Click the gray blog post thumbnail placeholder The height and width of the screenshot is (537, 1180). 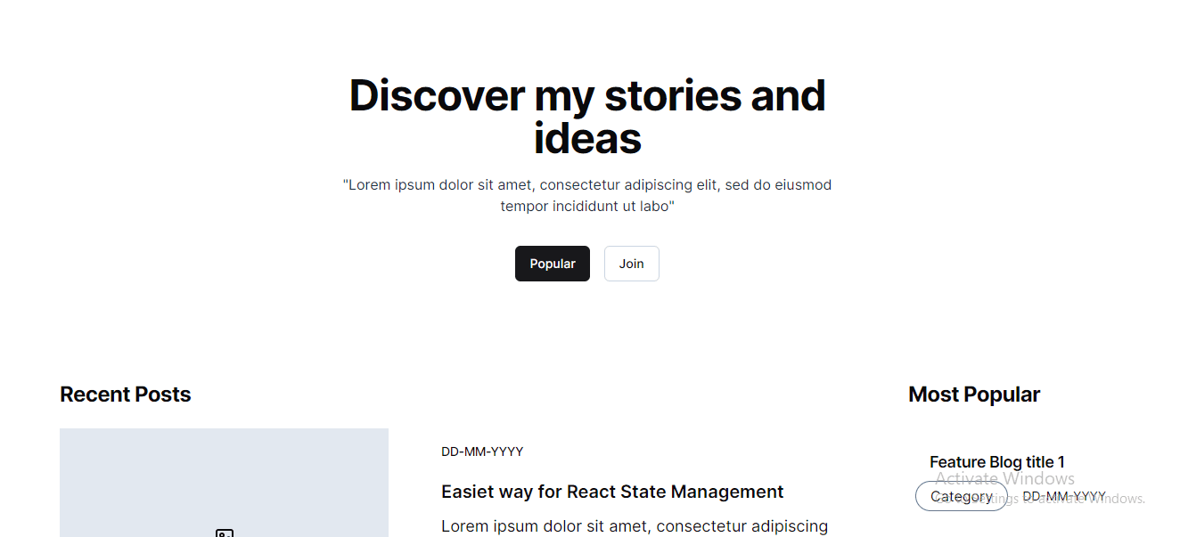pos(224,483)
